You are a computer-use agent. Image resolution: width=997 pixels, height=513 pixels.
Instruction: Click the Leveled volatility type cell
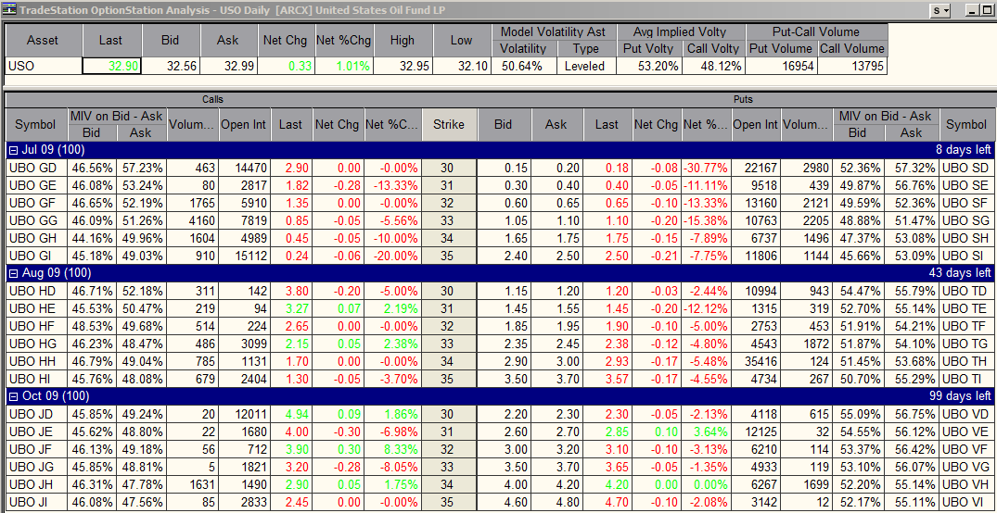click(585, 66)
